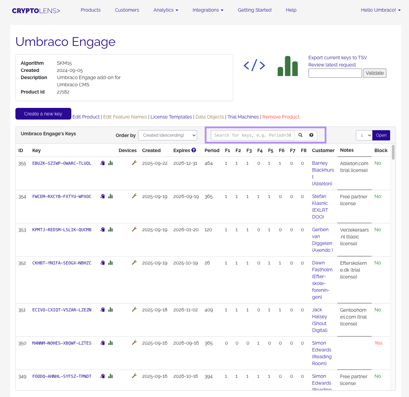This screenshot has width=409, height=397.
Task: Go to the Customers page
Action: pyautogui.click(x=127, y=10)
